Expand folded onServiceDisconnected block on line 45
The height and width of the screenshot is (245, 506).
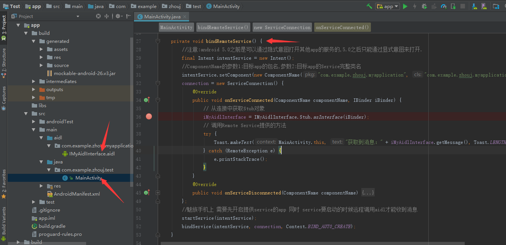point(158,192)
